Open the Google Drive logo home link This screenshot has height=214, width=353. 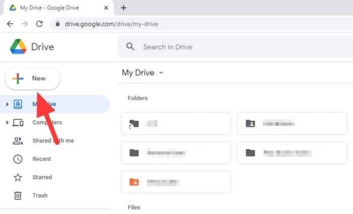(x=32, y=47)
